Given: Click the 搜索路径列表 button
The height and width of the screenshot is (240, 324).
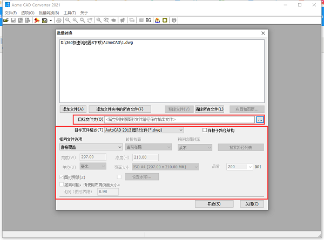Looking at the screenshot, I should point(241,148).
